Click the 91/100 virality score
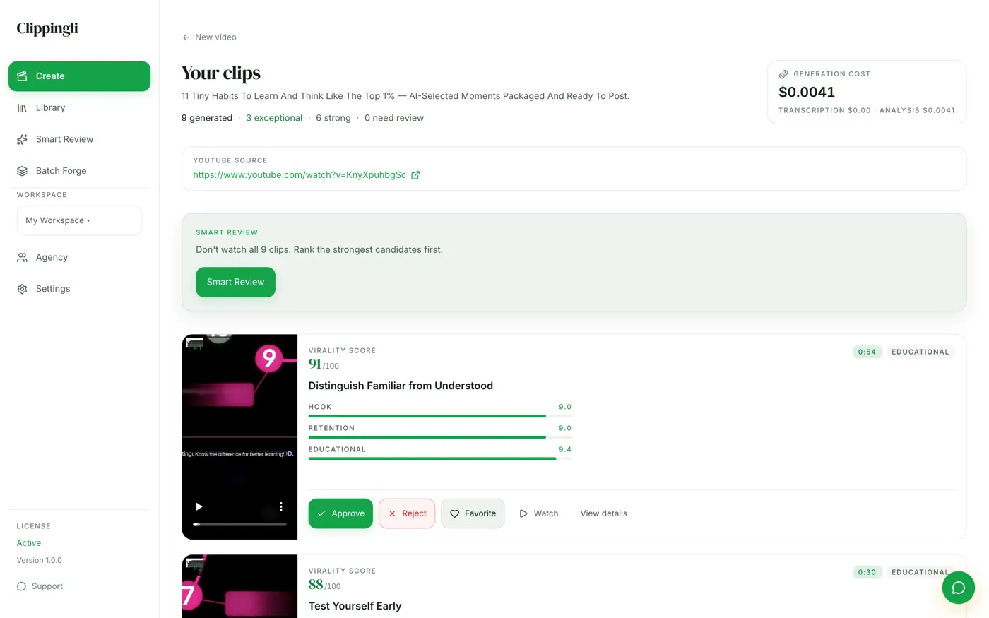The width and height of the screenshot is (989, 618). click(324, 364)
